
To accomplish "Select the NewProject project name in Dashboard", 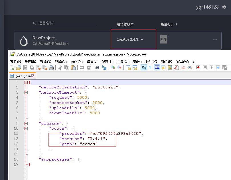I will coord(44,38).
